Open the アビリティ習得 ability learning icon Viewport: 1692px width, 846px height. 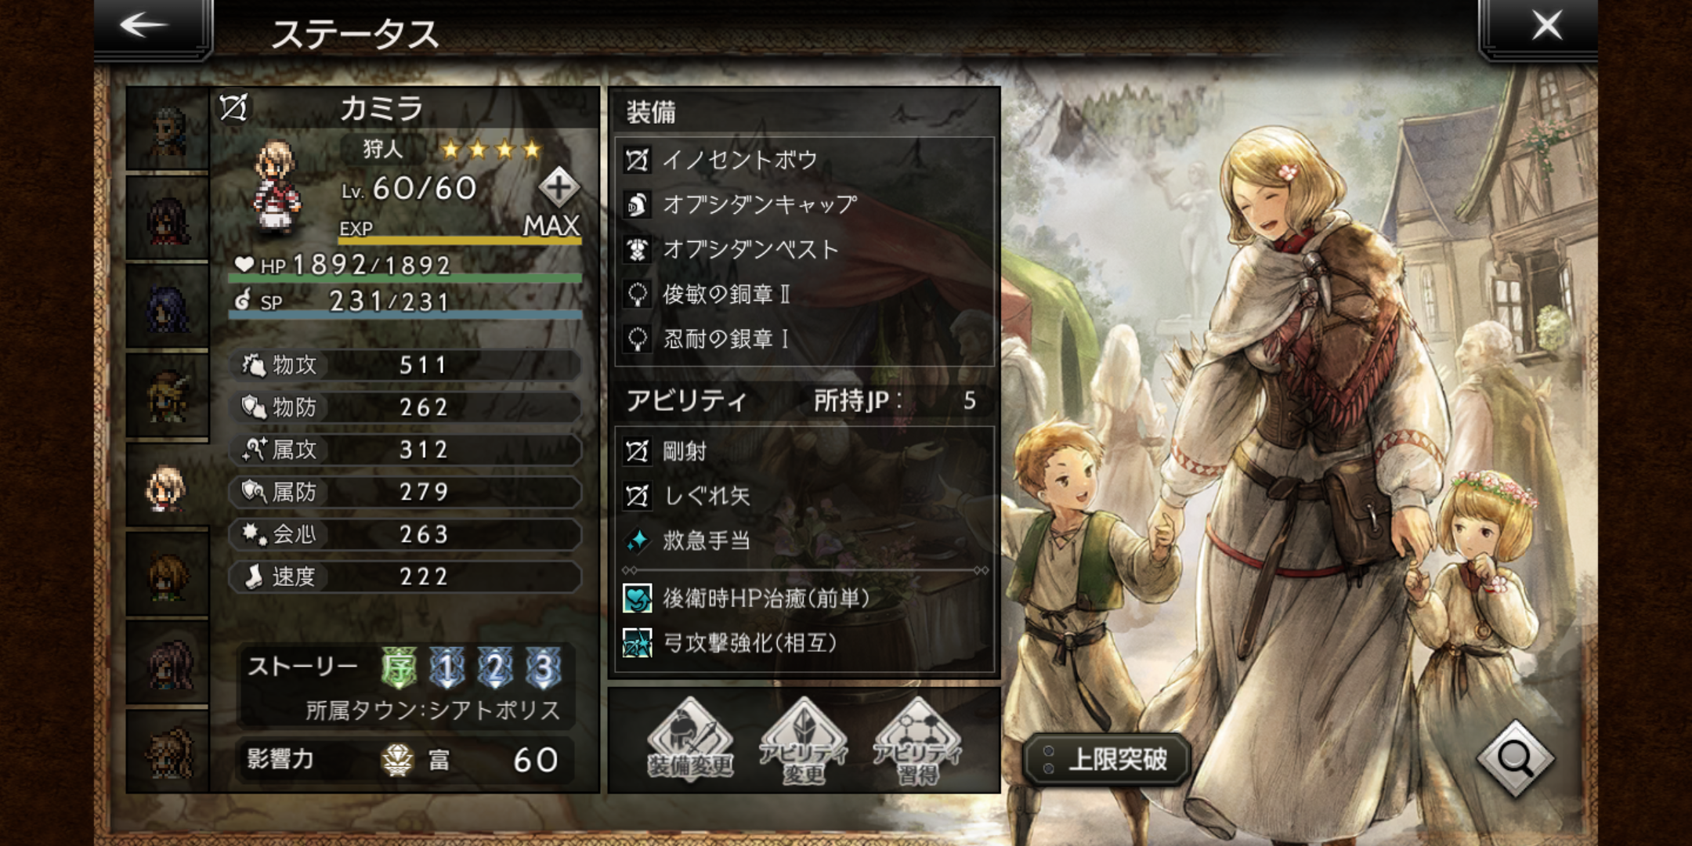917,740
